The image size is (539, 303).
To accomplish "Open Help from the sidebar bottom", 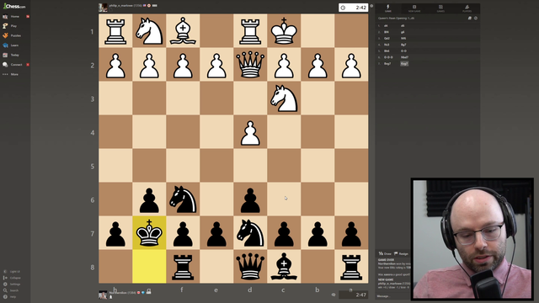I will (10, 296).
